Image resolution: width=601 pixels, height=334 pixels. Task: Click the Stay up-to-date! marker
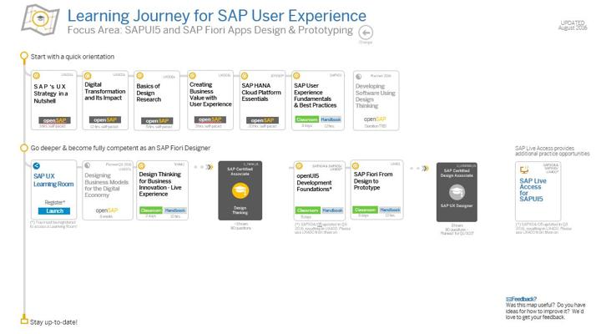[x=24, y=320]
